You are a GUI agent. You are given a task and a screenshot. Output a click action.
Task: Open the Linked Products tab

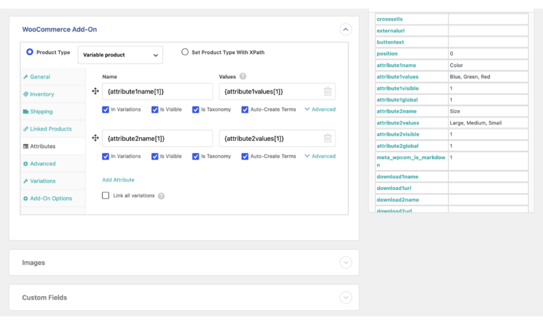pyautogui.click(x=53, y=129)
